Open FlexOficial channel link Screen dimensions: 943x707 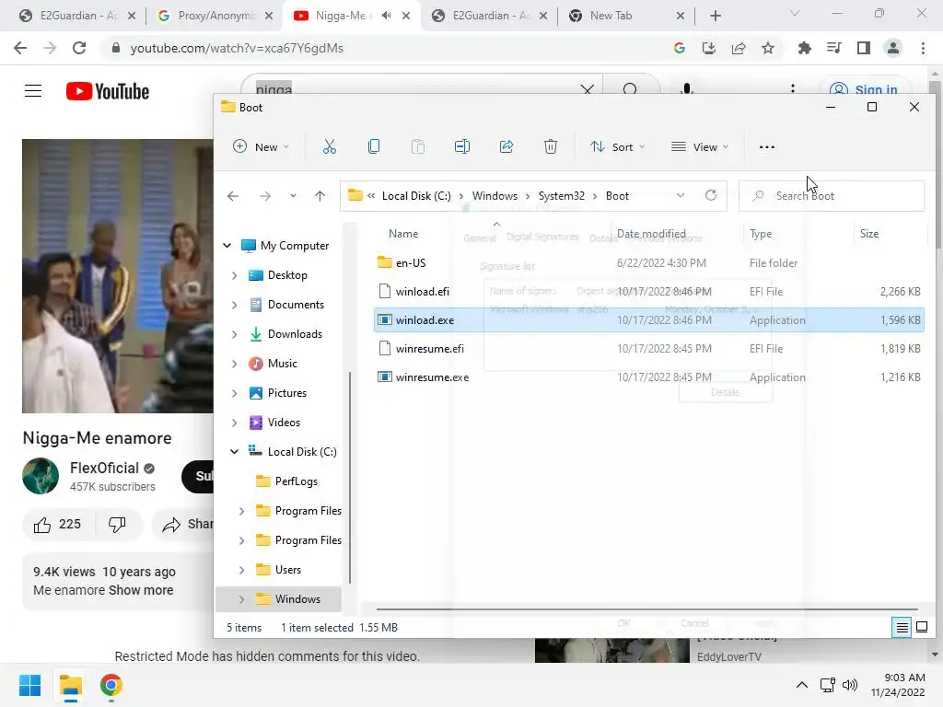105,469
